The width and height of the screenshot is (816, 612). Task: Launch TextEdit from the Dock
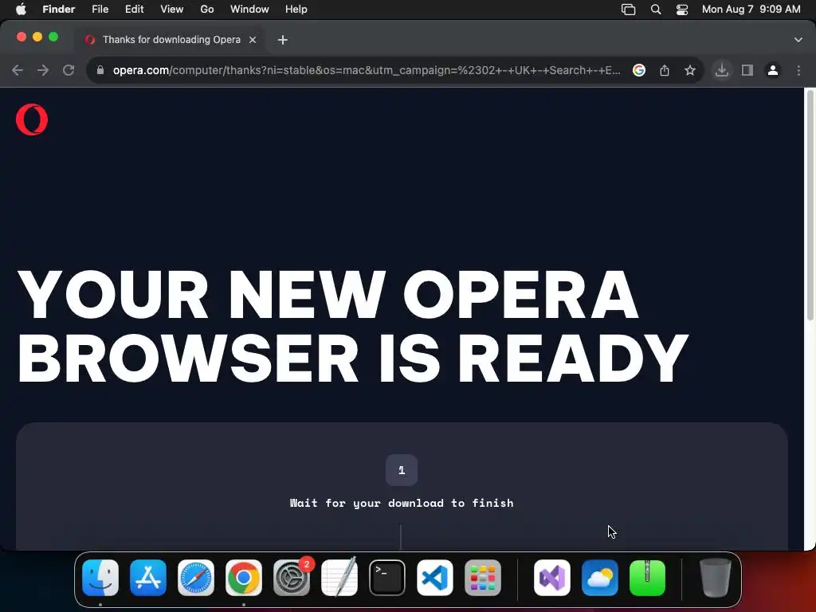click(339, 578)
